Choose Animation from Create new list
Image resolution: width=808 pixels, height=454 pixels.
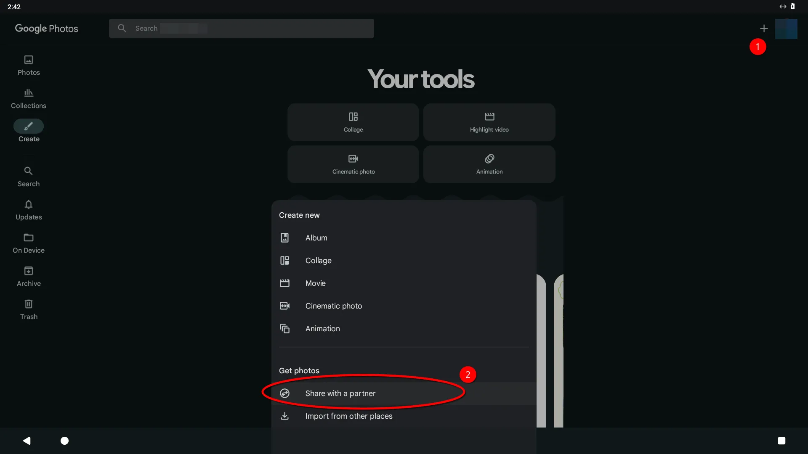pyautogui.click(x=322, y=329)
